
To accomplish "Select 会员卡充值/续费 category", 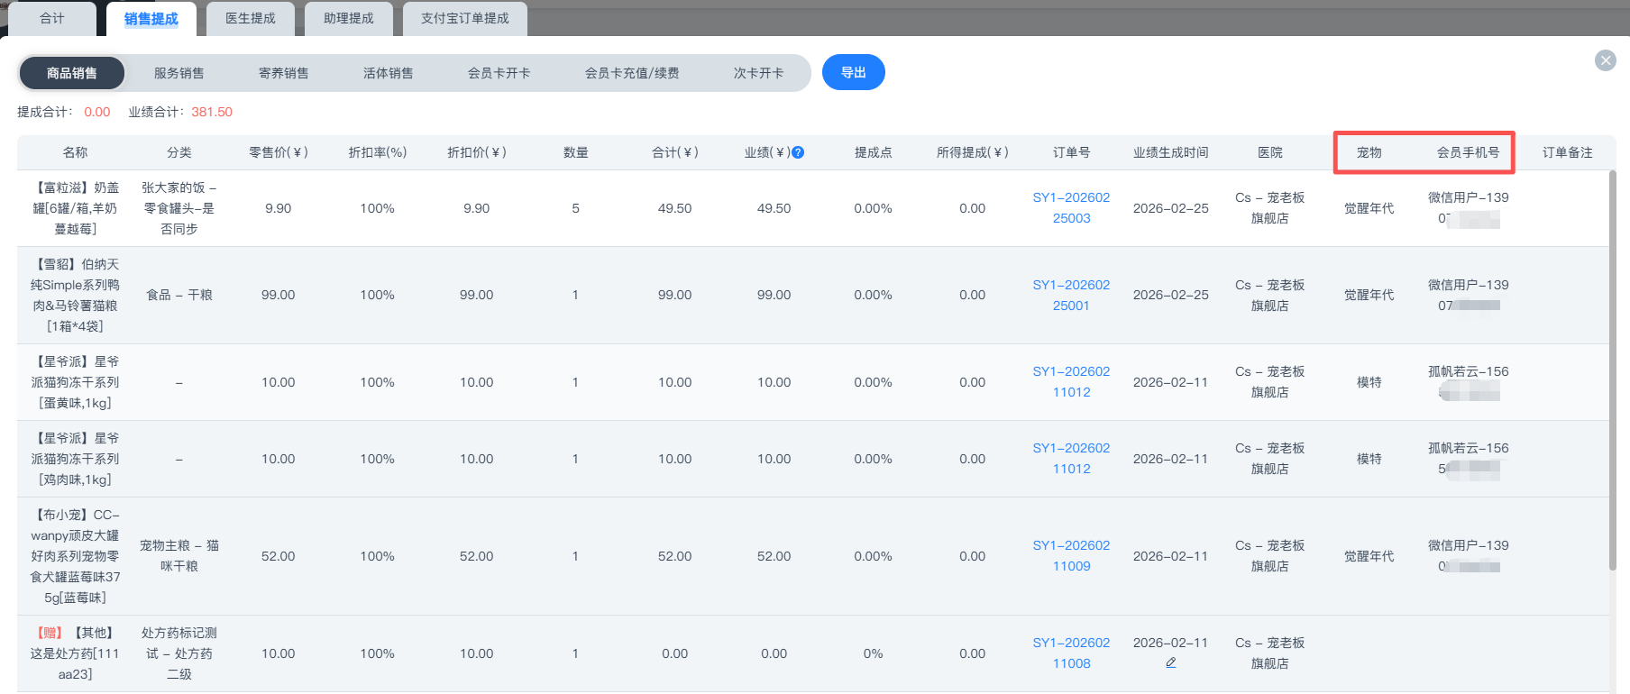I will (631, 73).
